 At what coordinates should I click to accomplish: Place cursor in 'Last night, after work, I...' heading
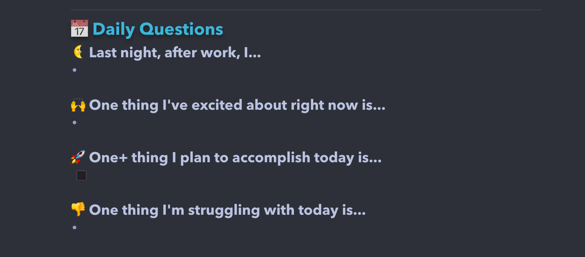point(175,53)
